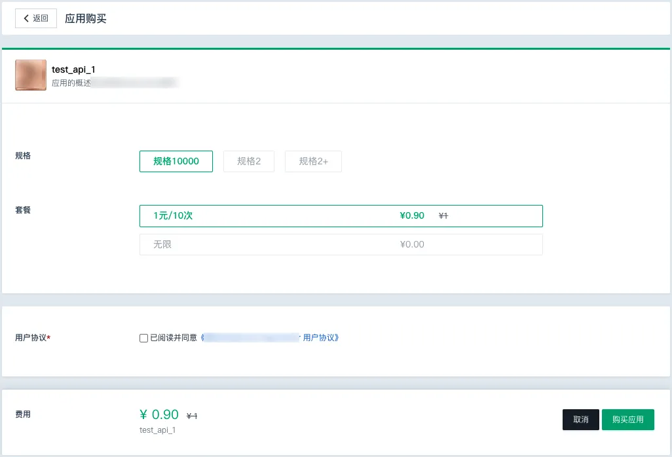Viewport: 672px width, 457px height.
Task: Click the test_api_1 app title
Action: [74, 69]
